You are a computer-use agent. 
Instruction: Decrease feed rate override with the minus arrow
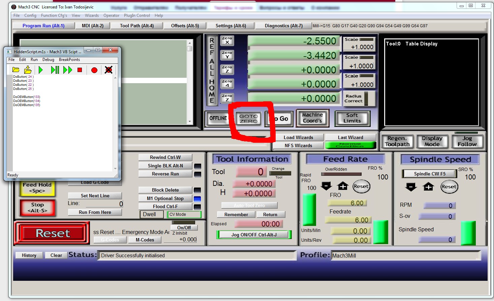click(326, 186)
